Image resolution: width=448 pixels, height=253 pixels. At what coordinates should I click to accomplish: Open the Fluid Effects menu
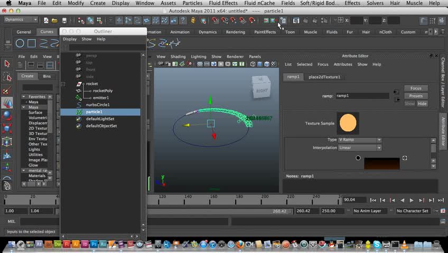[223, 3]
